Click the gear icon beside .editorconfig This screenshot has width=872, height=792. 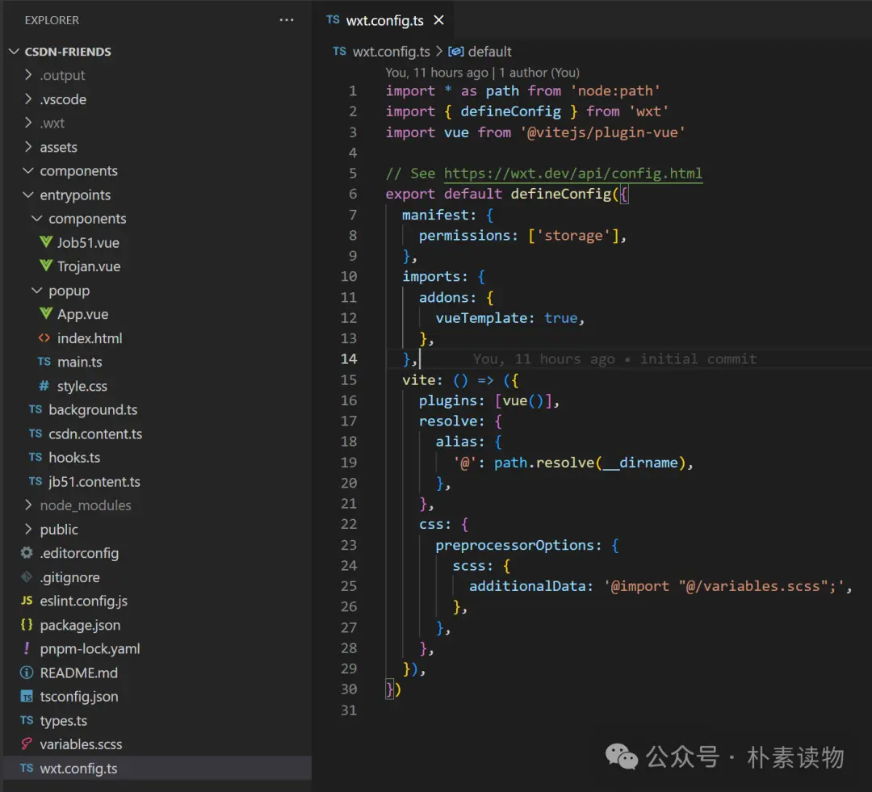(x=27, y=553)
